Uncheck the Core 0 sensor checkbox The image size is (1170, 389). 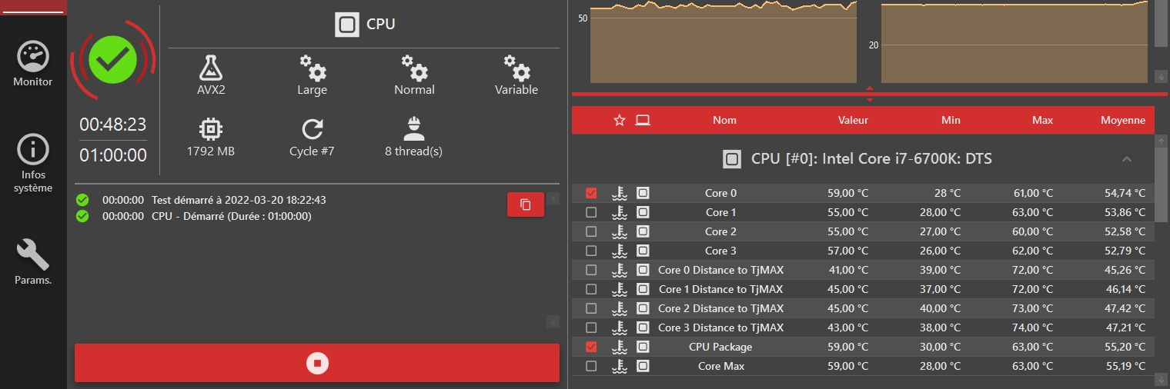(591, 193)
